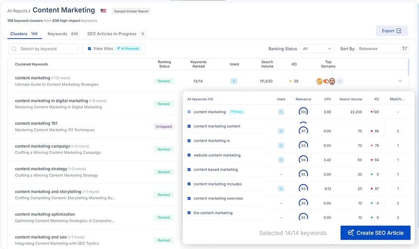
Task: Click intent badge for content marketing content
Action: tap(281, 131)
